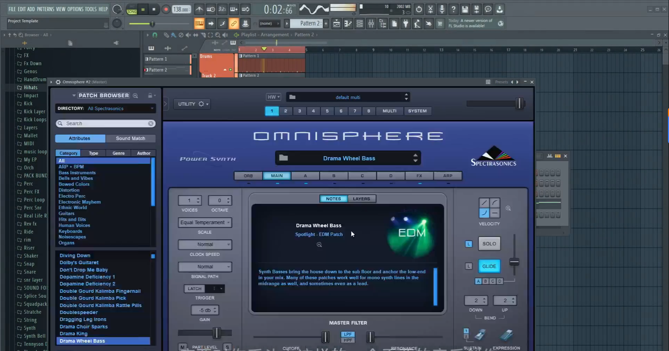Toggle SONG/PAT mode switch

click(x=132, y=10)
